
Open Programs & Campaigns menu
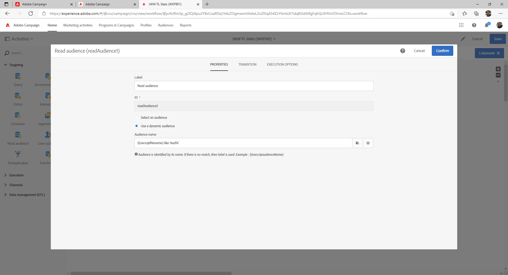pos(116,25)
